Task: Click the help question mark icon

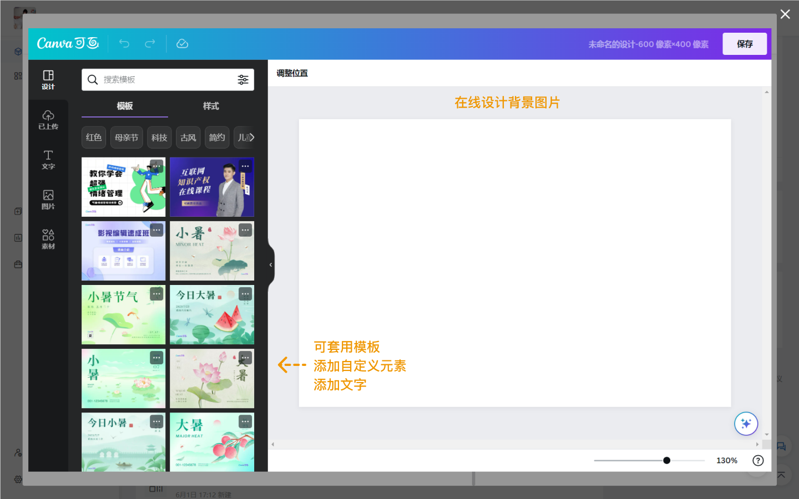Action: 758,460
